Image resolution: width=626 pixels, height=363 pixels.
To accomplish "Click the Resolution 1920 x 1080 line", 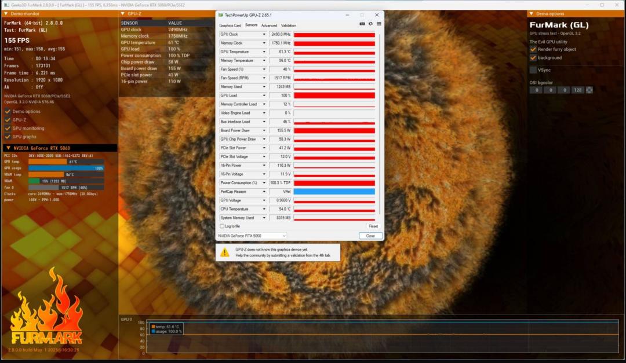I will pos(33,80).
